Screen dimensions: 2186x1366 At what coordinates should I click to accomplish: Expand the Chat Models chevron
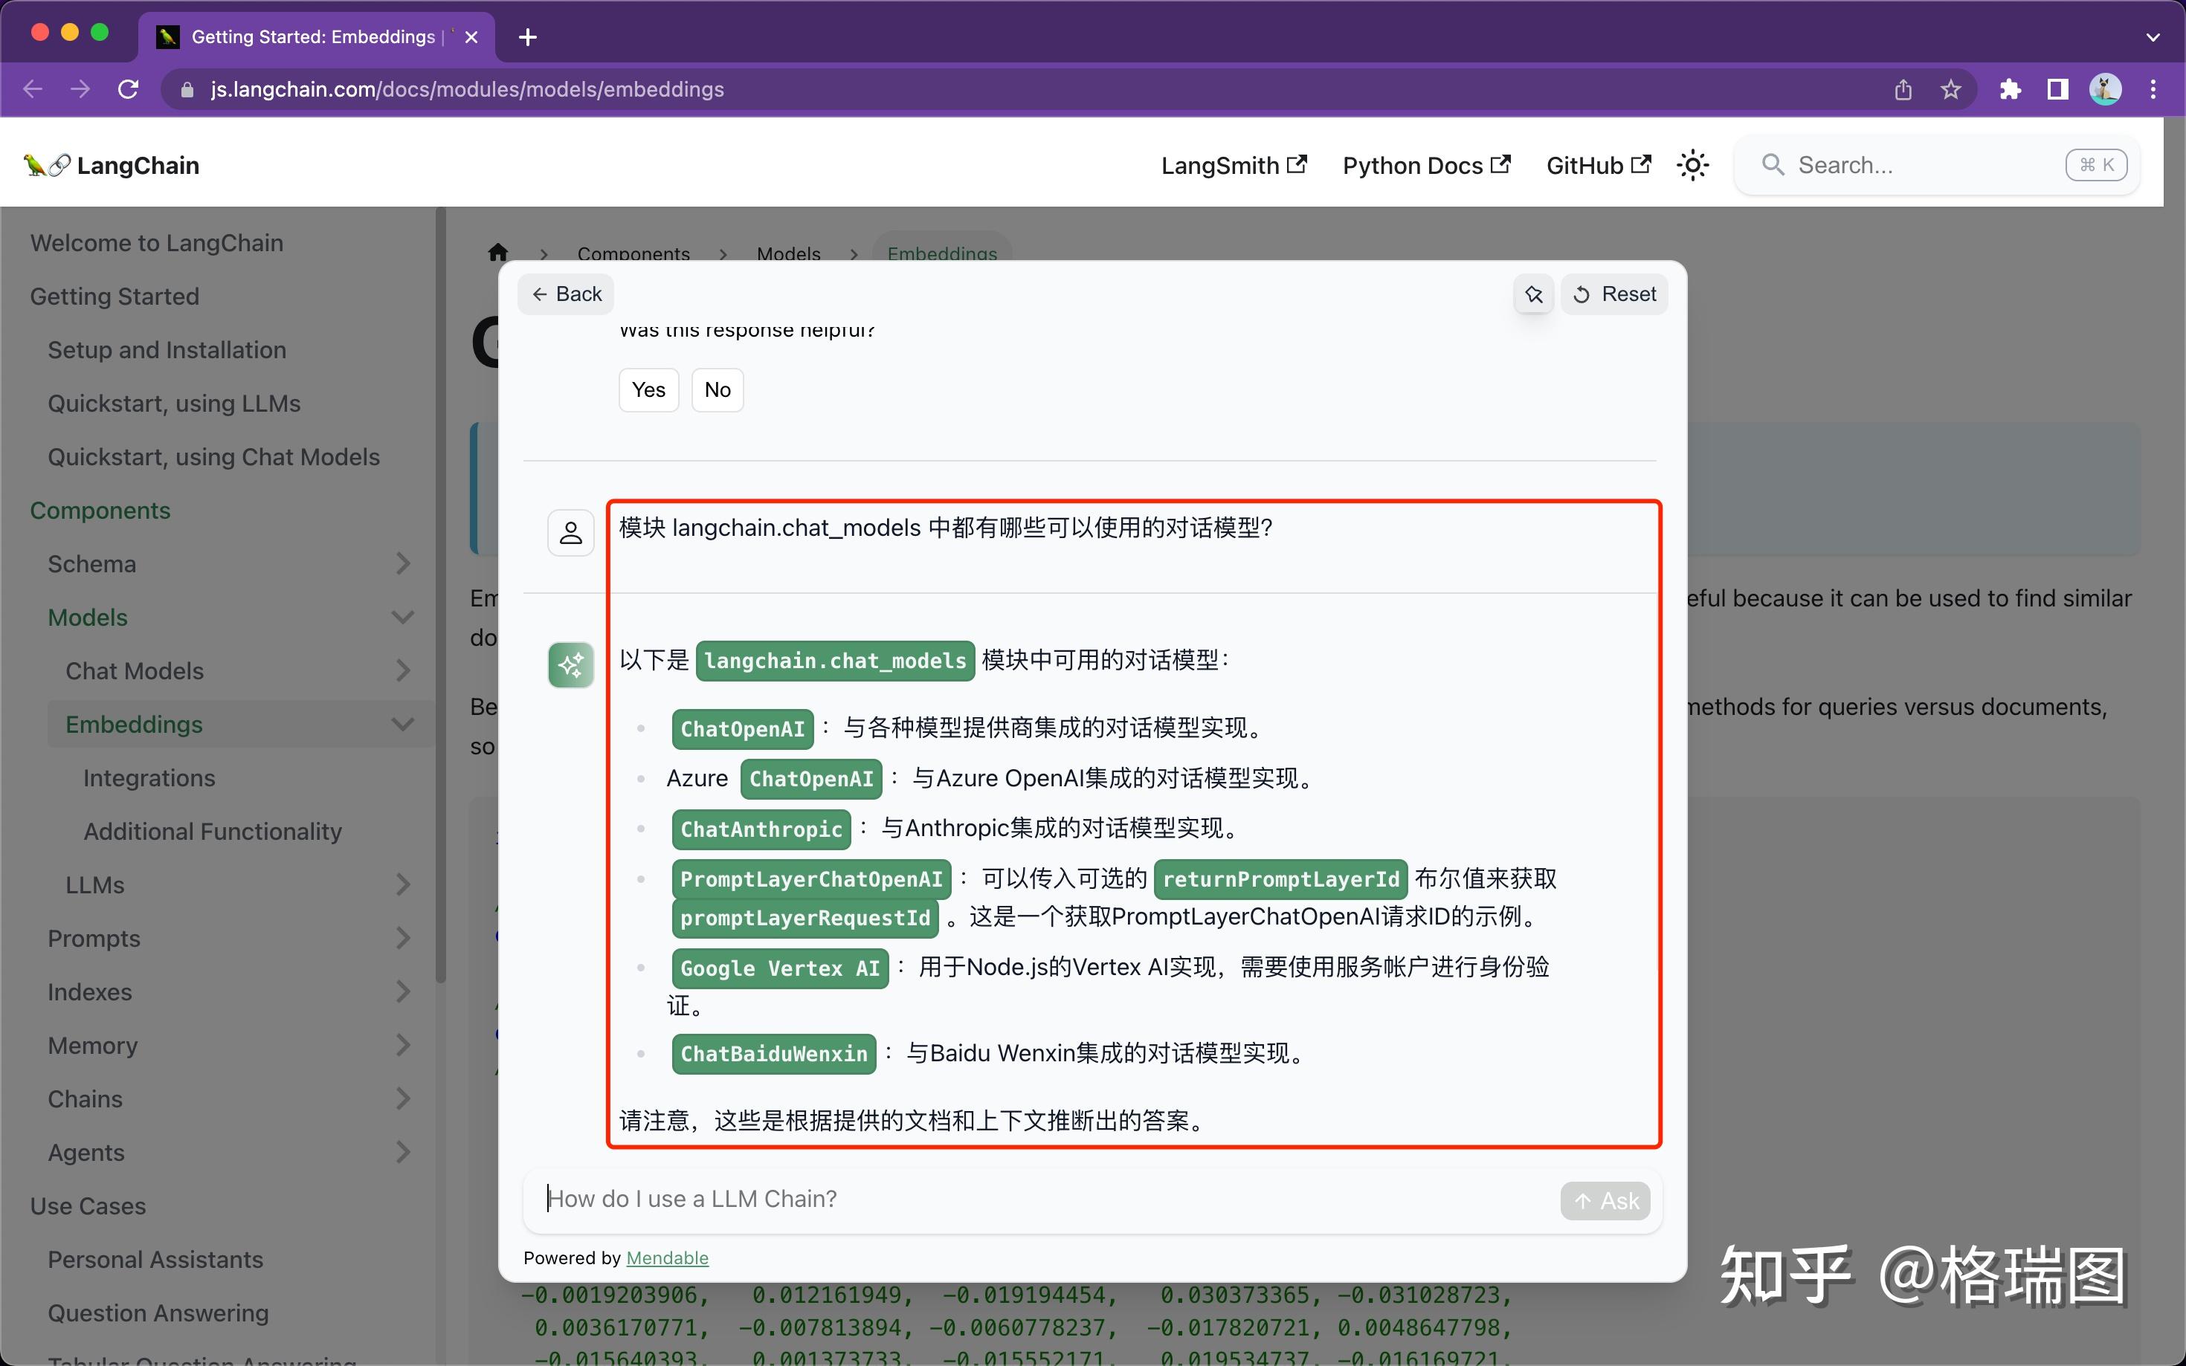tap(403, 670)
